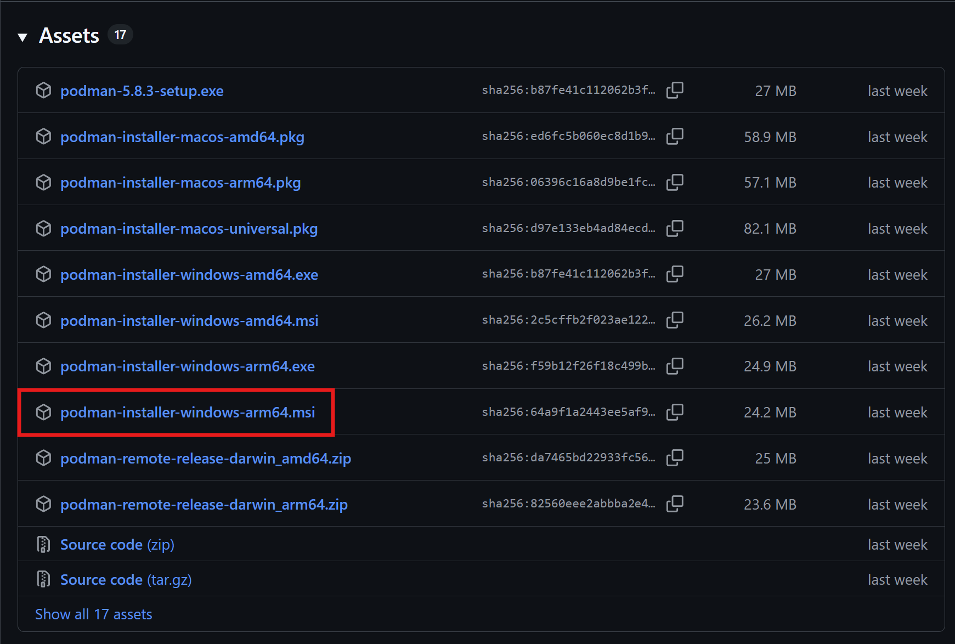955x644 pixels.
Task: Click zip file icon beside Source code (zip)
Action: (43, 544)
